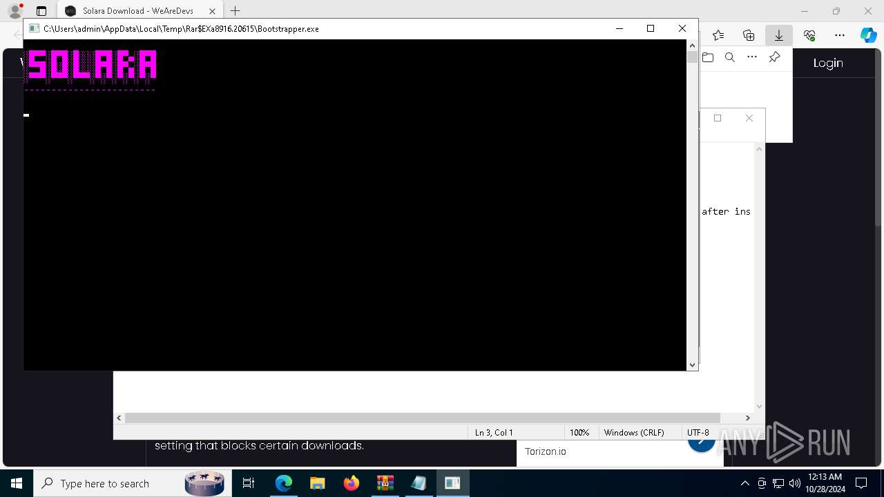The height and width of the screenshot is (497, 884).
Task: Click Windows (CRLF) status bar entry
Action: click(634, 432)
